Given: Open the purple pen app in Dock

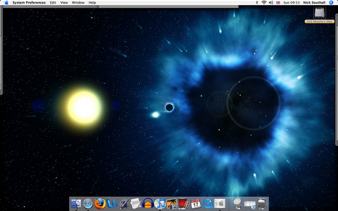Looking at the screenshot, I should pyautogui.click(x=124, y=204).
